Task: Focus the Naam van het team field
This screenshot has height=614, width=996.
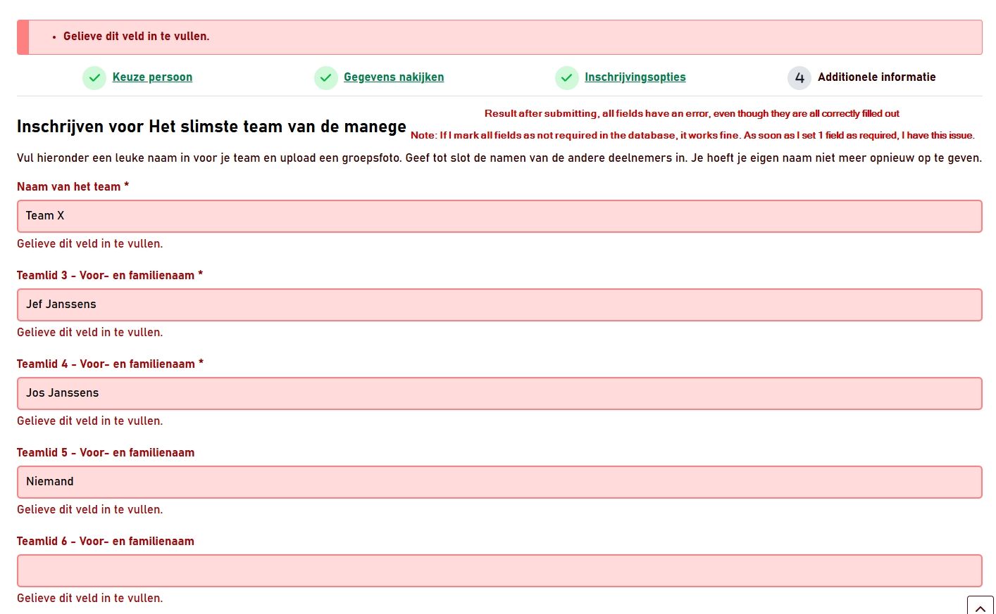Action: click(x=499, y=216)
